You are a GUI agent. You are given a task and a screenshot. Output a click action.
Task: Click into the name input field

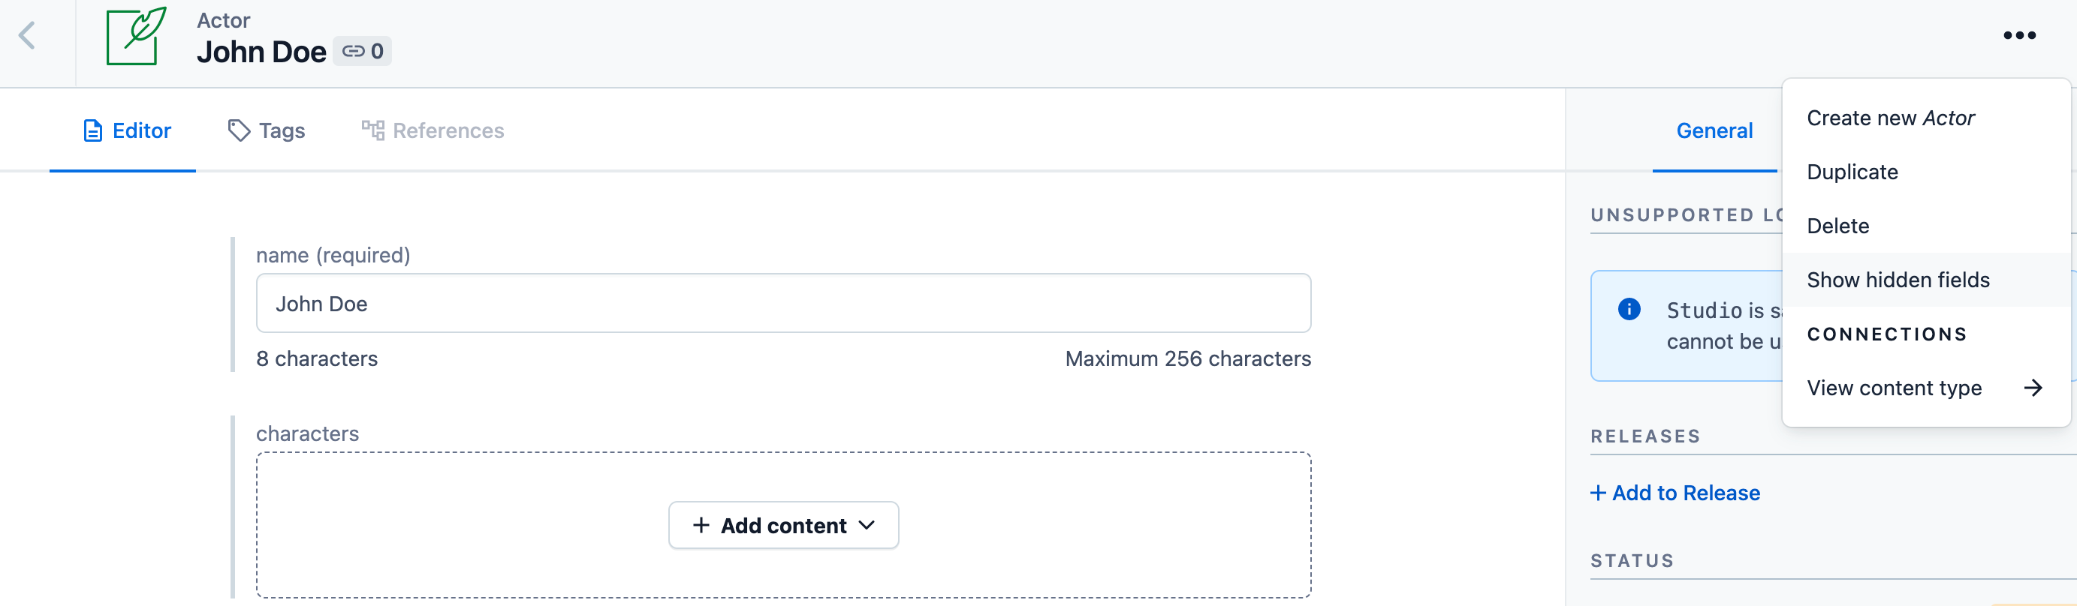[783, 304]
